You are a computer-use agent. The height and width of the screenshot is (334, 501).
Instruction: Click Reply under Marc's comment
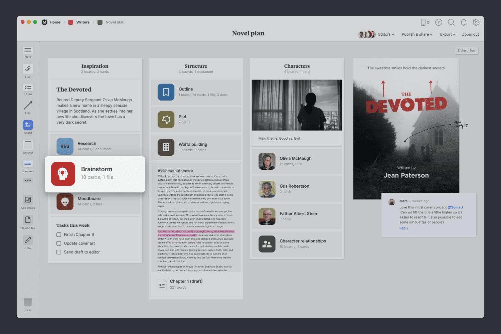tap(403, 228)
